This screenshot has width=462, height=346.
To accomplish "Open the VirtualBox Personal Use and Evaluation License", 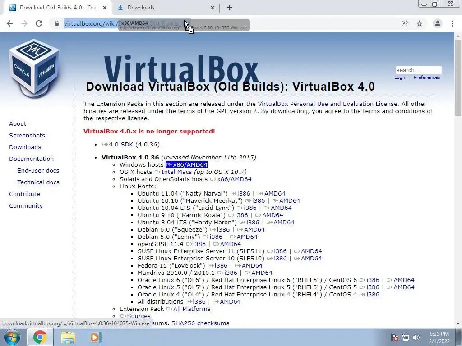I will pyautogui.click(x=328, y=104).
